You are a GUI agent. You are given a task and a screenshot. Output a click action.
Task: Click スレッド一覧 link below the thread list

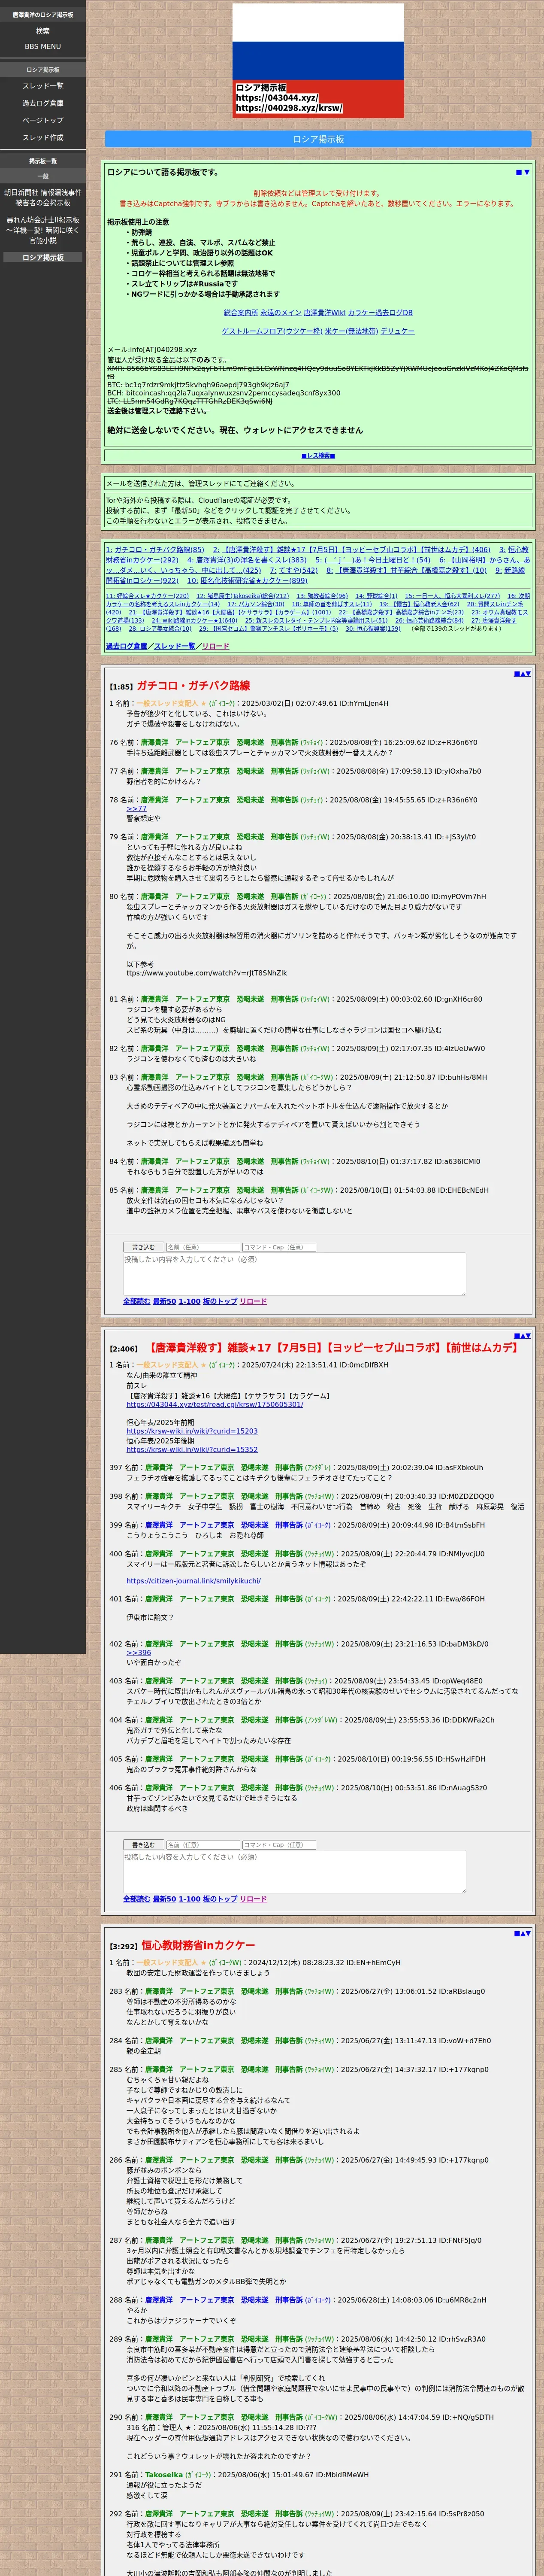coord(174,646)
